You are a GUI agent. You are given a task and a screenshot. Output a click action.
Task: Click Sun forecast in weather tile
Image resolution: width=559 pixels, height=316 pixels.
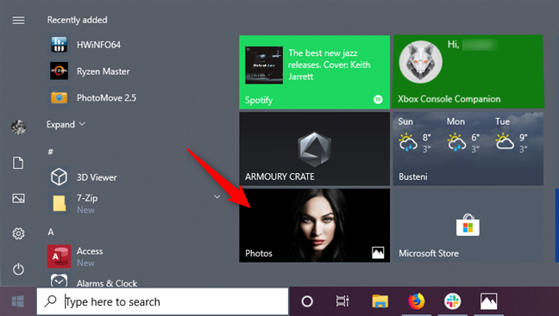point(415,135)
